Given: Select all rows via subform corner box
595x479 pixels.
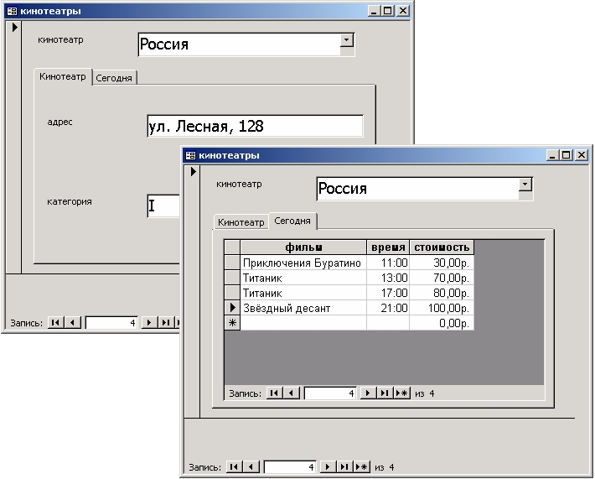Looking at the screenshot, I should (x=232, y=247).
